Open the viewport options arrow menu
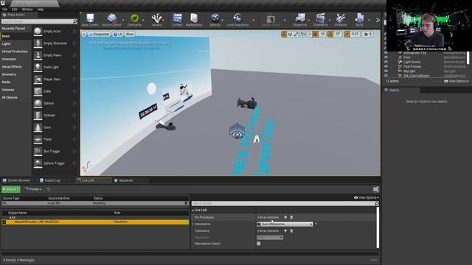The image size is (472, 265). pos(84,35)
